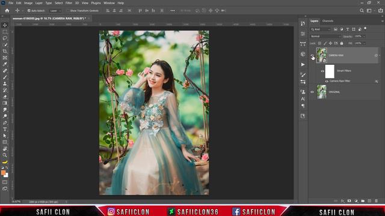385x216 pixels.
Task: Open the Character panel icon
Action: [x=303, y=99]
